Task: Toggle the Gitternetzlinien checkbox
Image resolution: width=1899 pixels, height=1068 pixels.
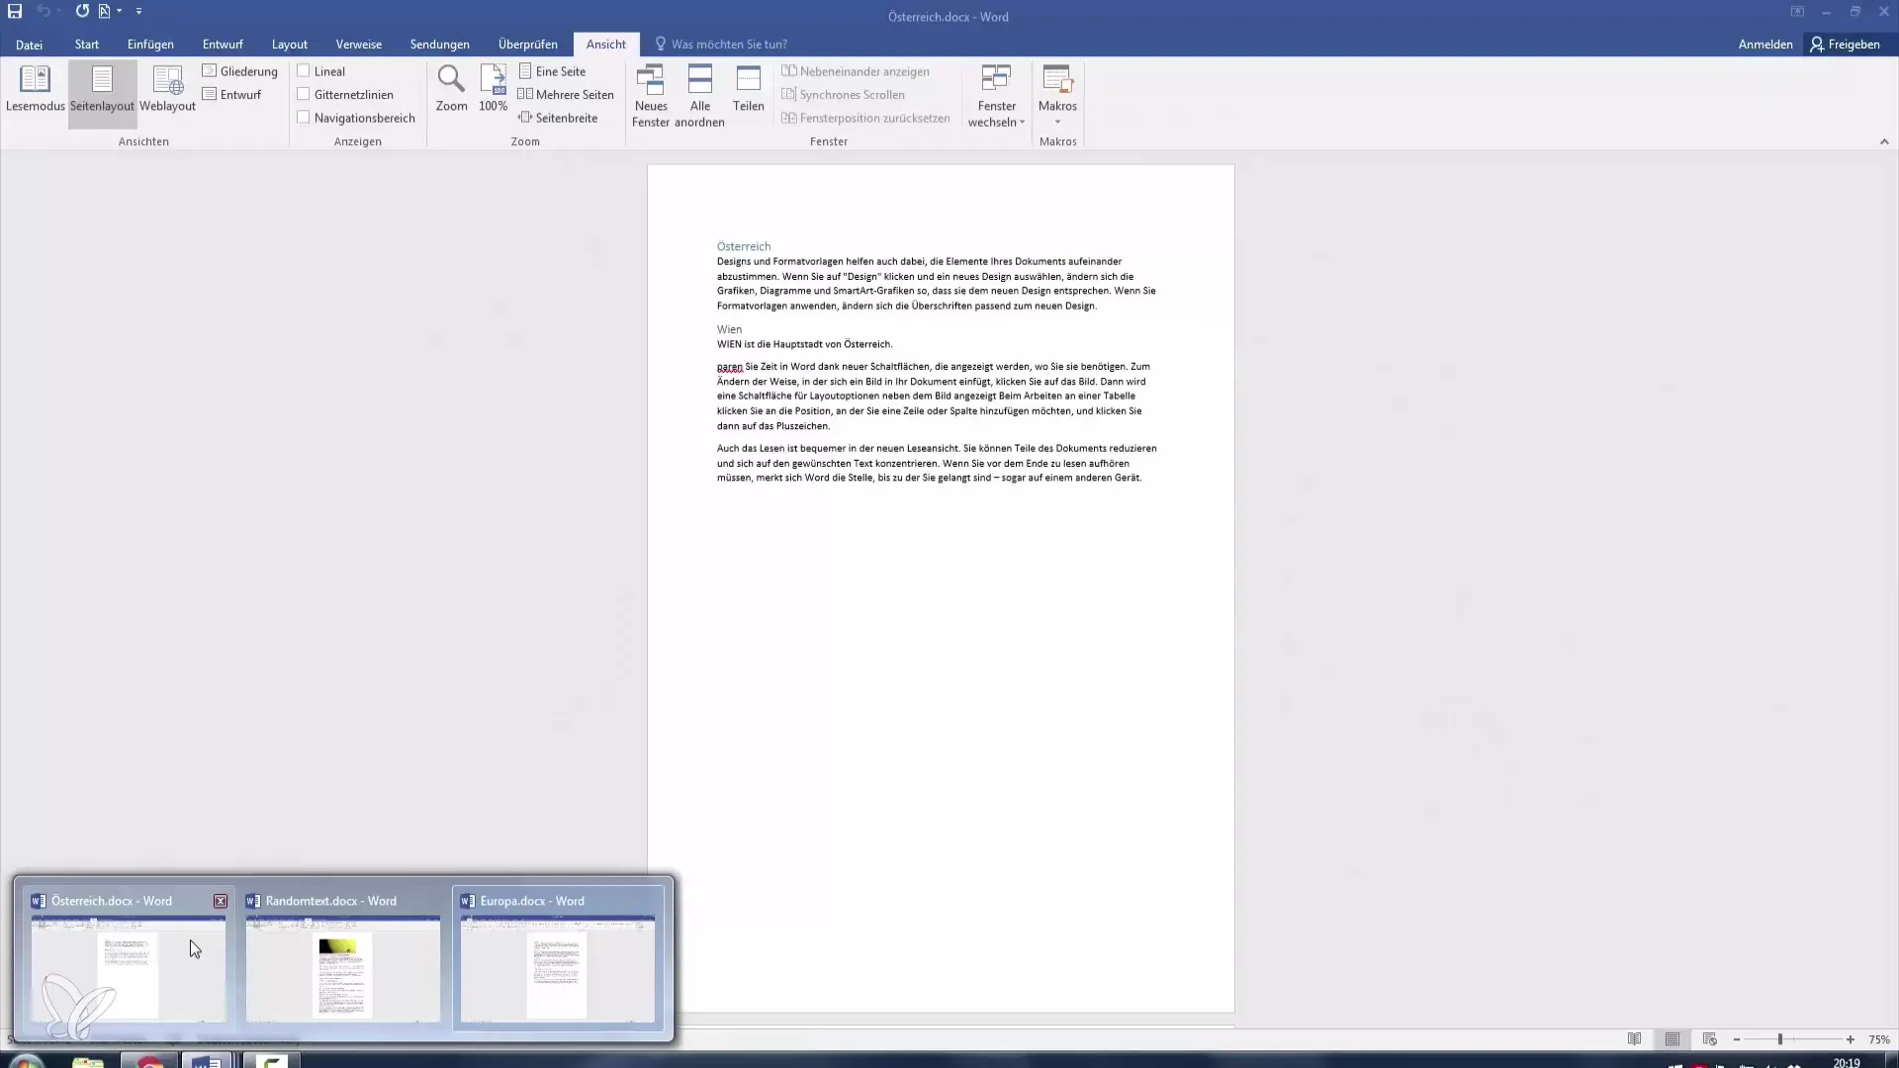Action: tap(303, 94)
